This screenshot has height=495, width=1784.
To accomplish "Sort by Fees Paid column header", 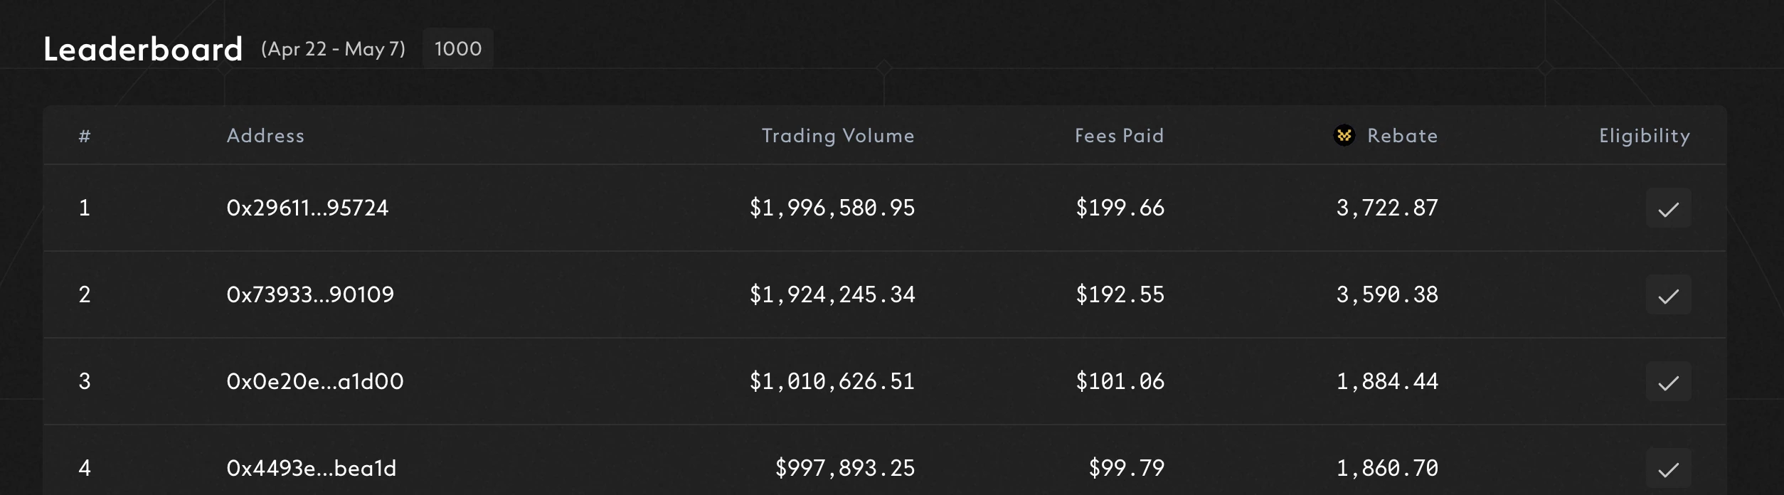I will 1119,136.
